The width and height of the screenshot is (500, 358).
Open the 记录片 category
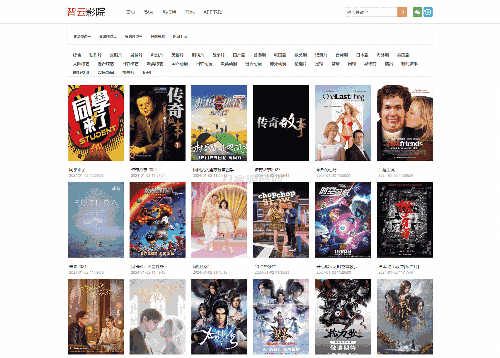(321, 55)
